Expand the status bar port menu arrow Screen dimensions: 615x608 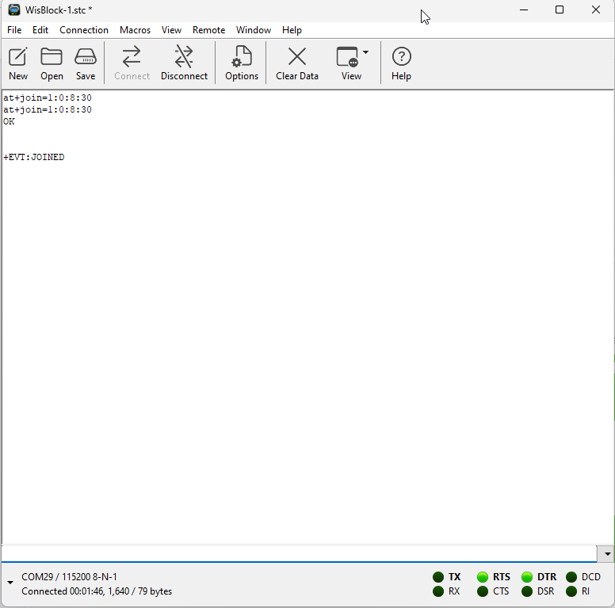[10, 583]
